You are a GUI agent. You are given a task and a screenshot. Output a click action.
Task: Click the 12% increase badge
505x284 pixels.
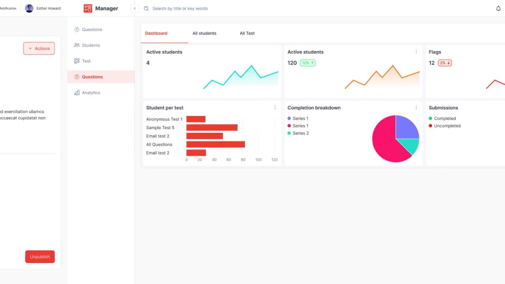point(308,63)
